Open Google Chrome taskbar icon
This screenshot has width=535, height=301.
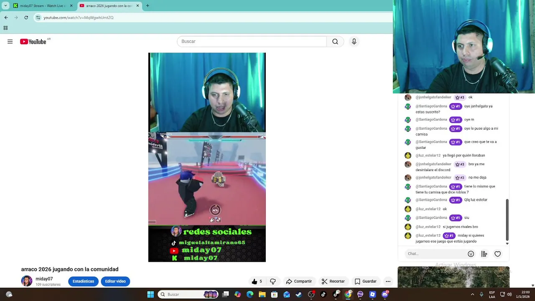[348, 294]
